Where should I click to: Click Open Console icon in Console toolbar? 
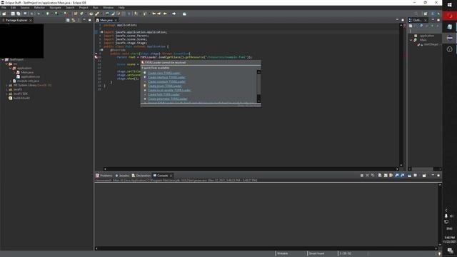tap(424, 176)
